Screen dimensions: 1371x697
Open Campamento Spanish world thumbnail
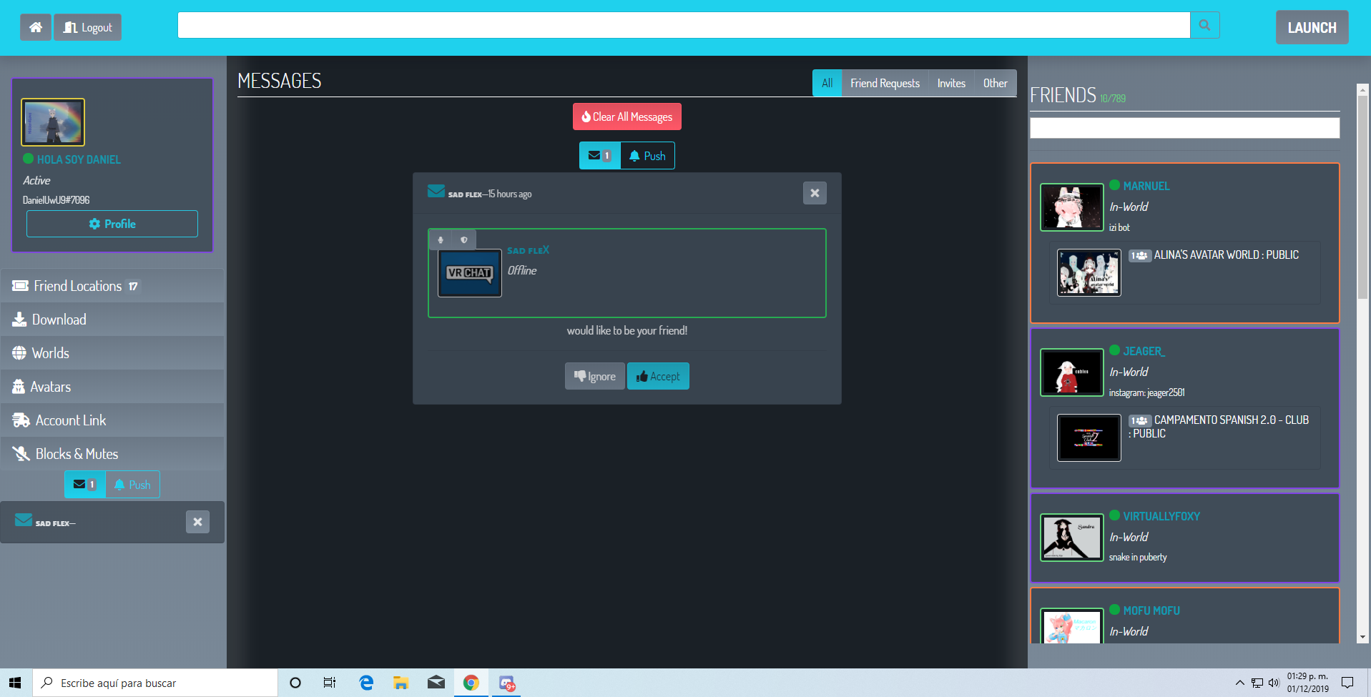(1089, 438)
